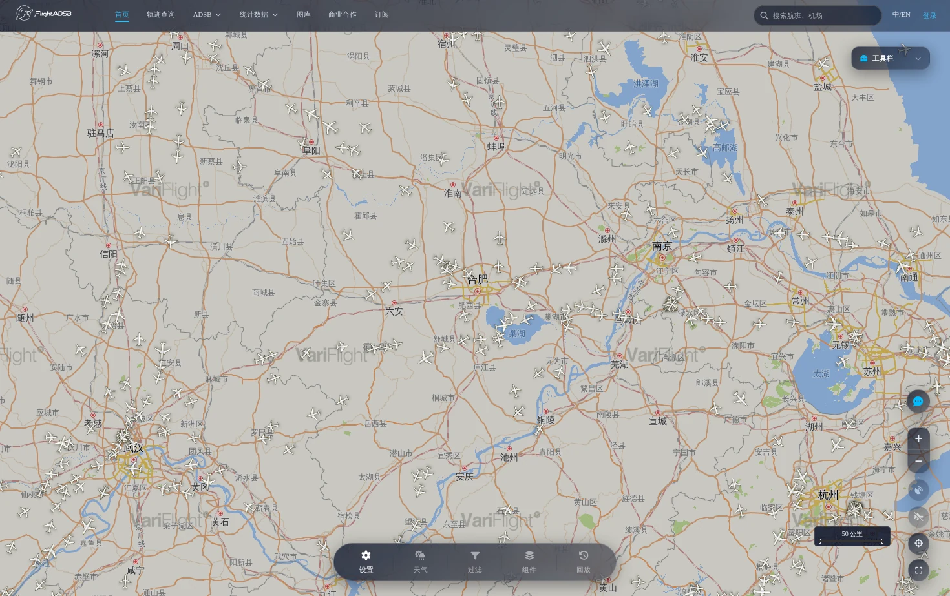Click the 驻马店 city label
The width and height of the screenshot is (950, 596).
(x=101, y=133)
